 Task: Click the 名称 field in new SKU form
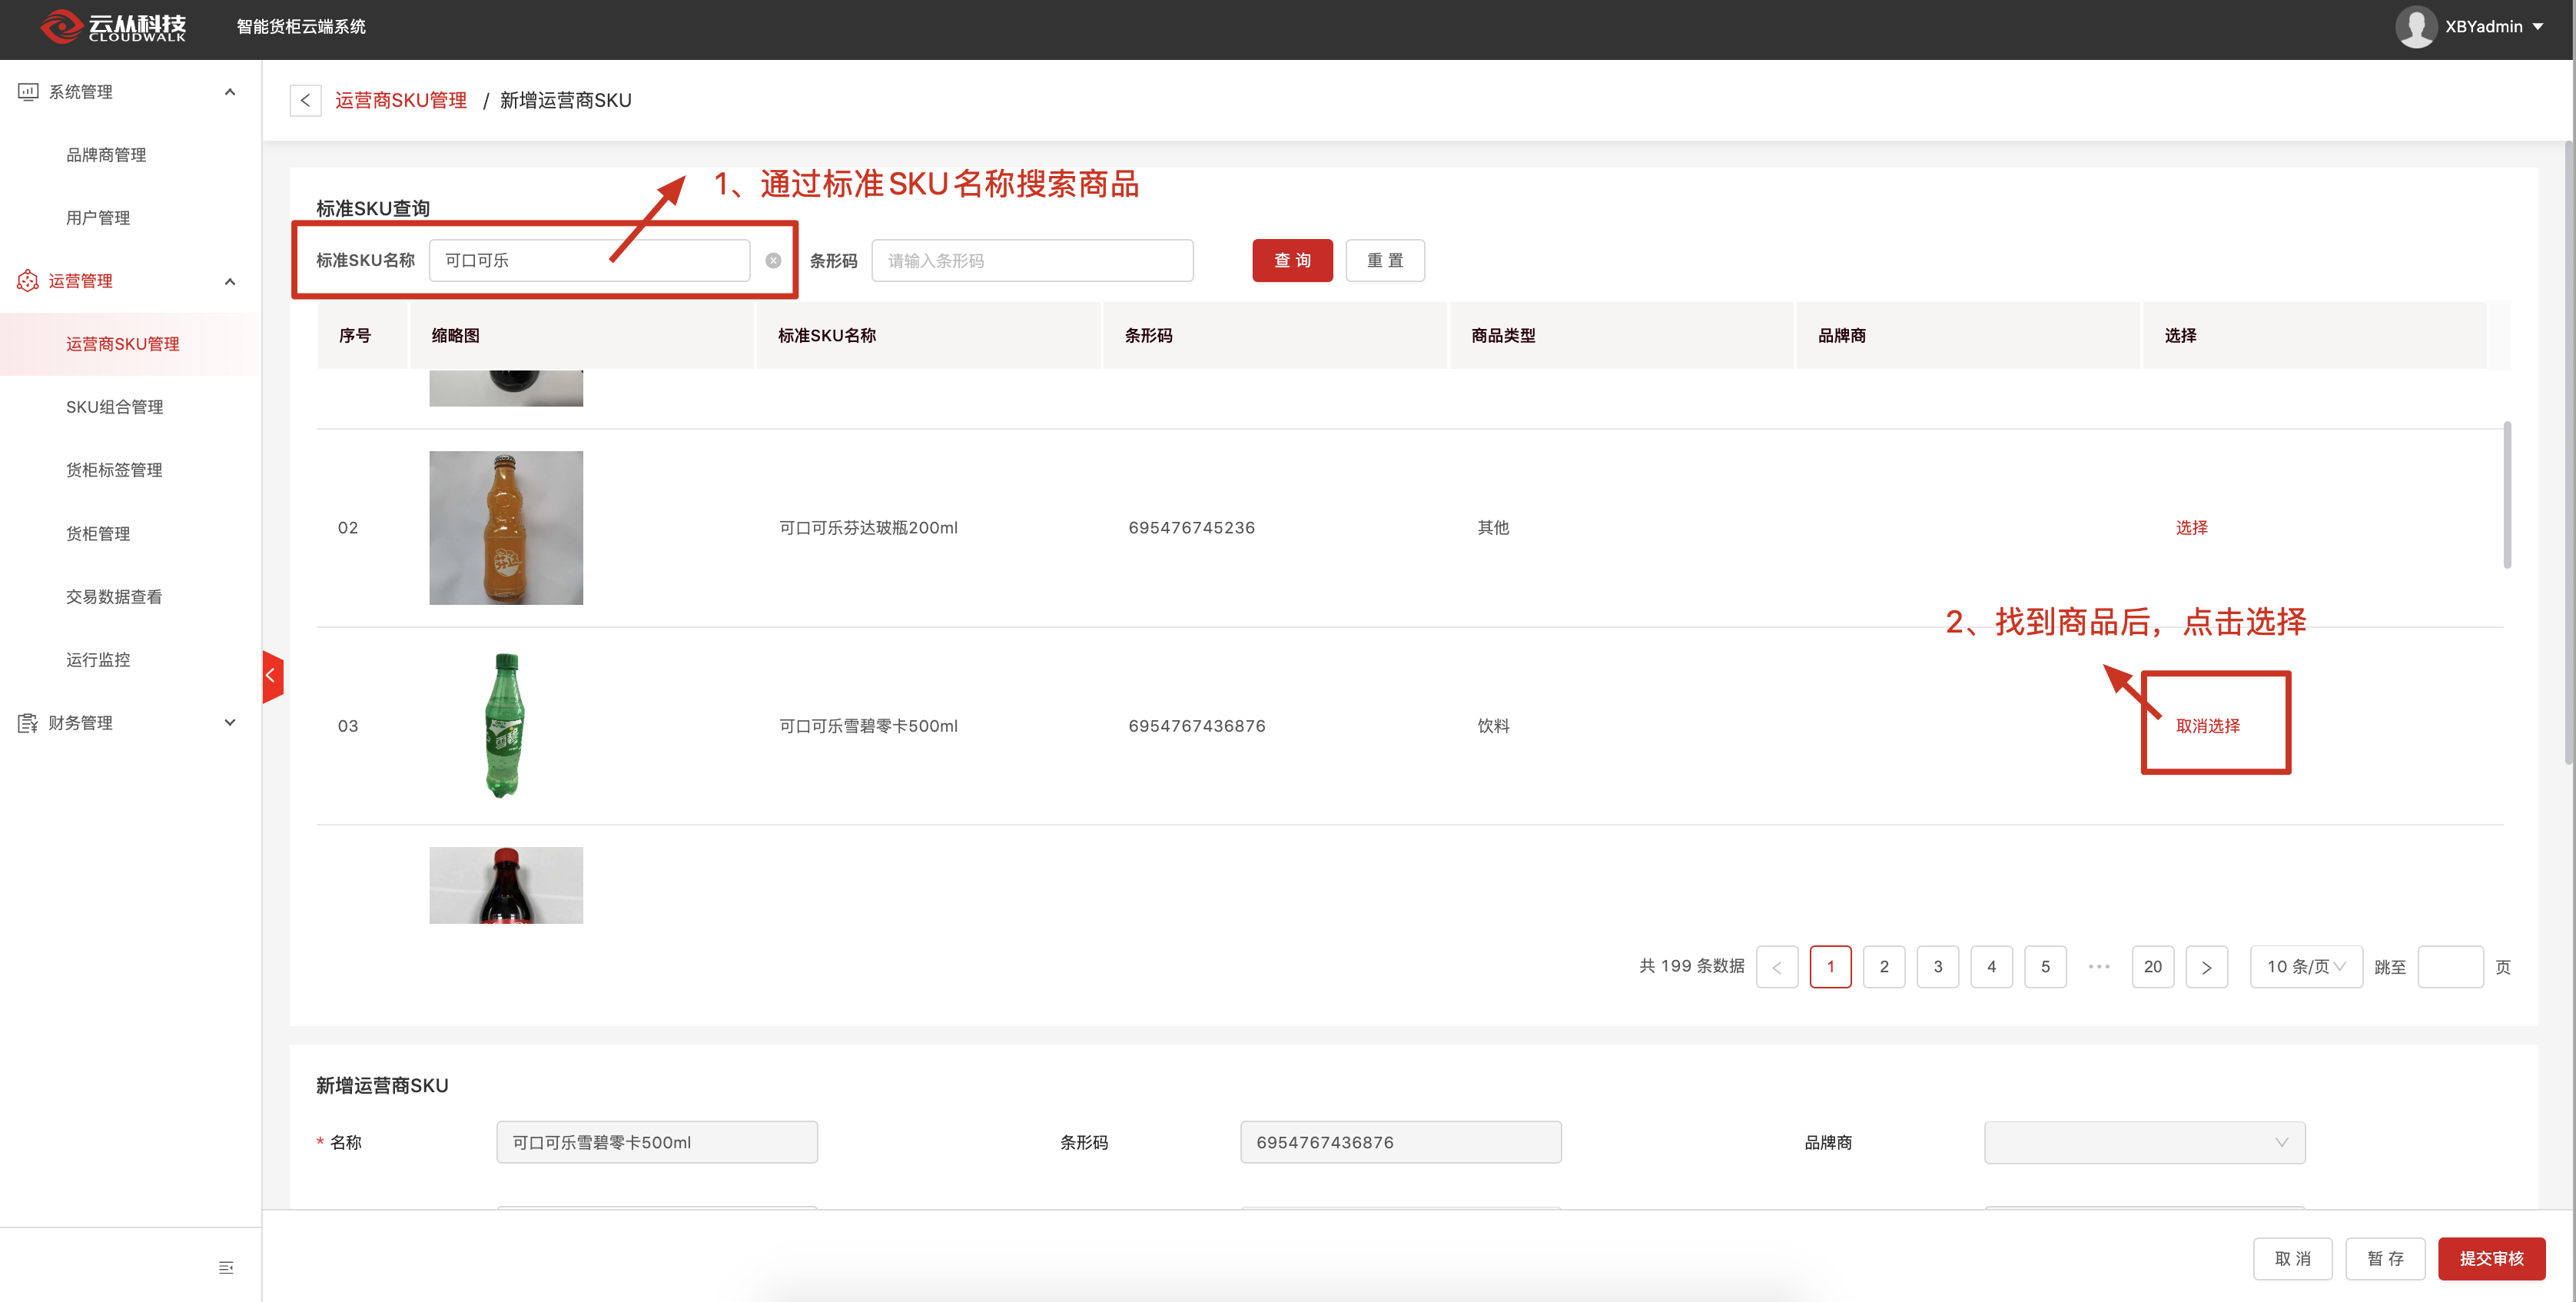(x=657, y=1142)
